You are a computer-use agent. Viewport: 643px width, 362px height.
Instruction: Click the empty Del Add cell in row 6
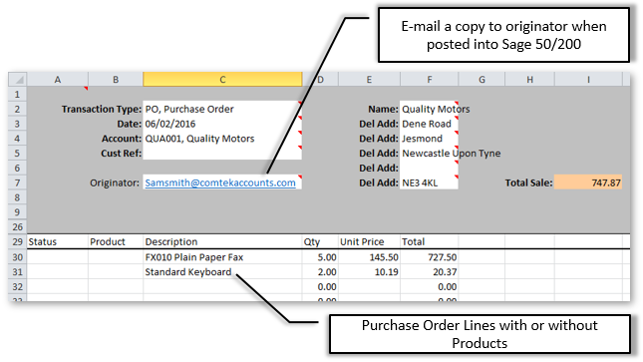point(429,168)
